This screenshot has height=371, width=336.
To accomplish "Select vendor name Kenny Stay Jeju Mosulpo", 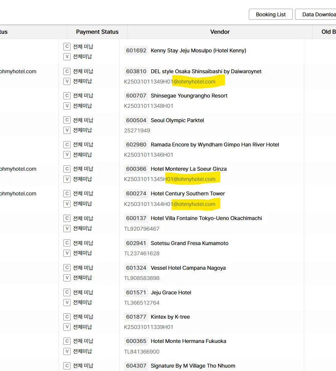I will tap(198, 50).
